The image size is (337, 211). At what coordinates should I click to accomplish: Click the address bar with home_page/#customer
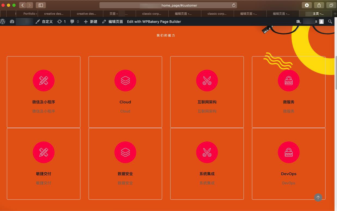coord(168,5)
